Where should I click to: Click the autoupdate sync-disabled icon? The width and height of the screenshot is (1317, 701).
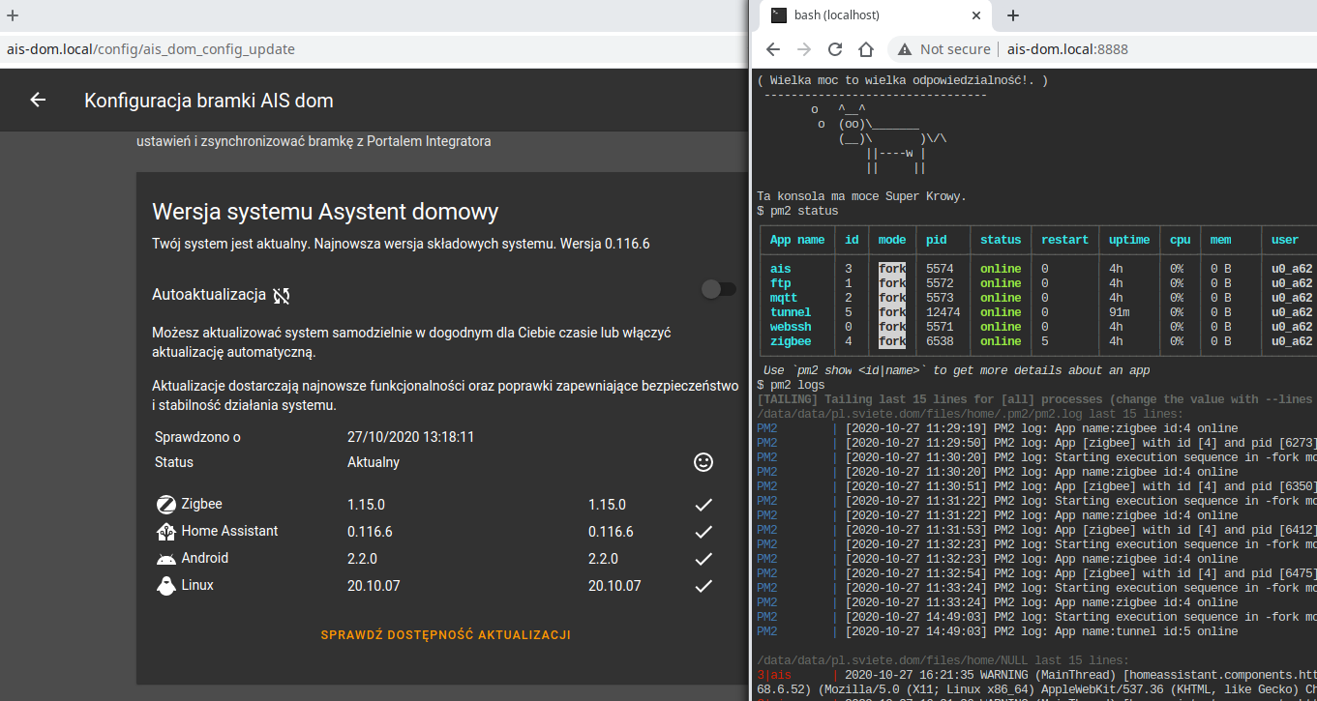tap(282, 295)
